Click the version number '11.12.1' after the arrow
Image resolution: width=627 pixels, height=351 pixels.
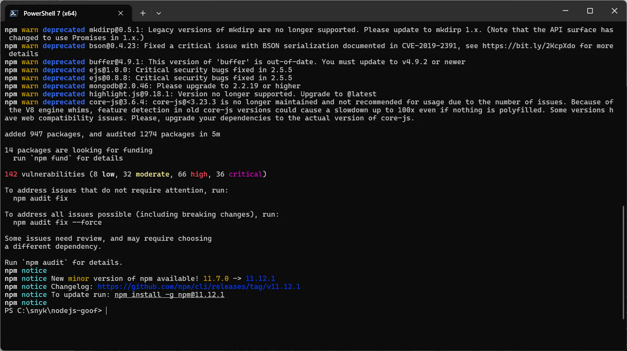tap(260, 278)
